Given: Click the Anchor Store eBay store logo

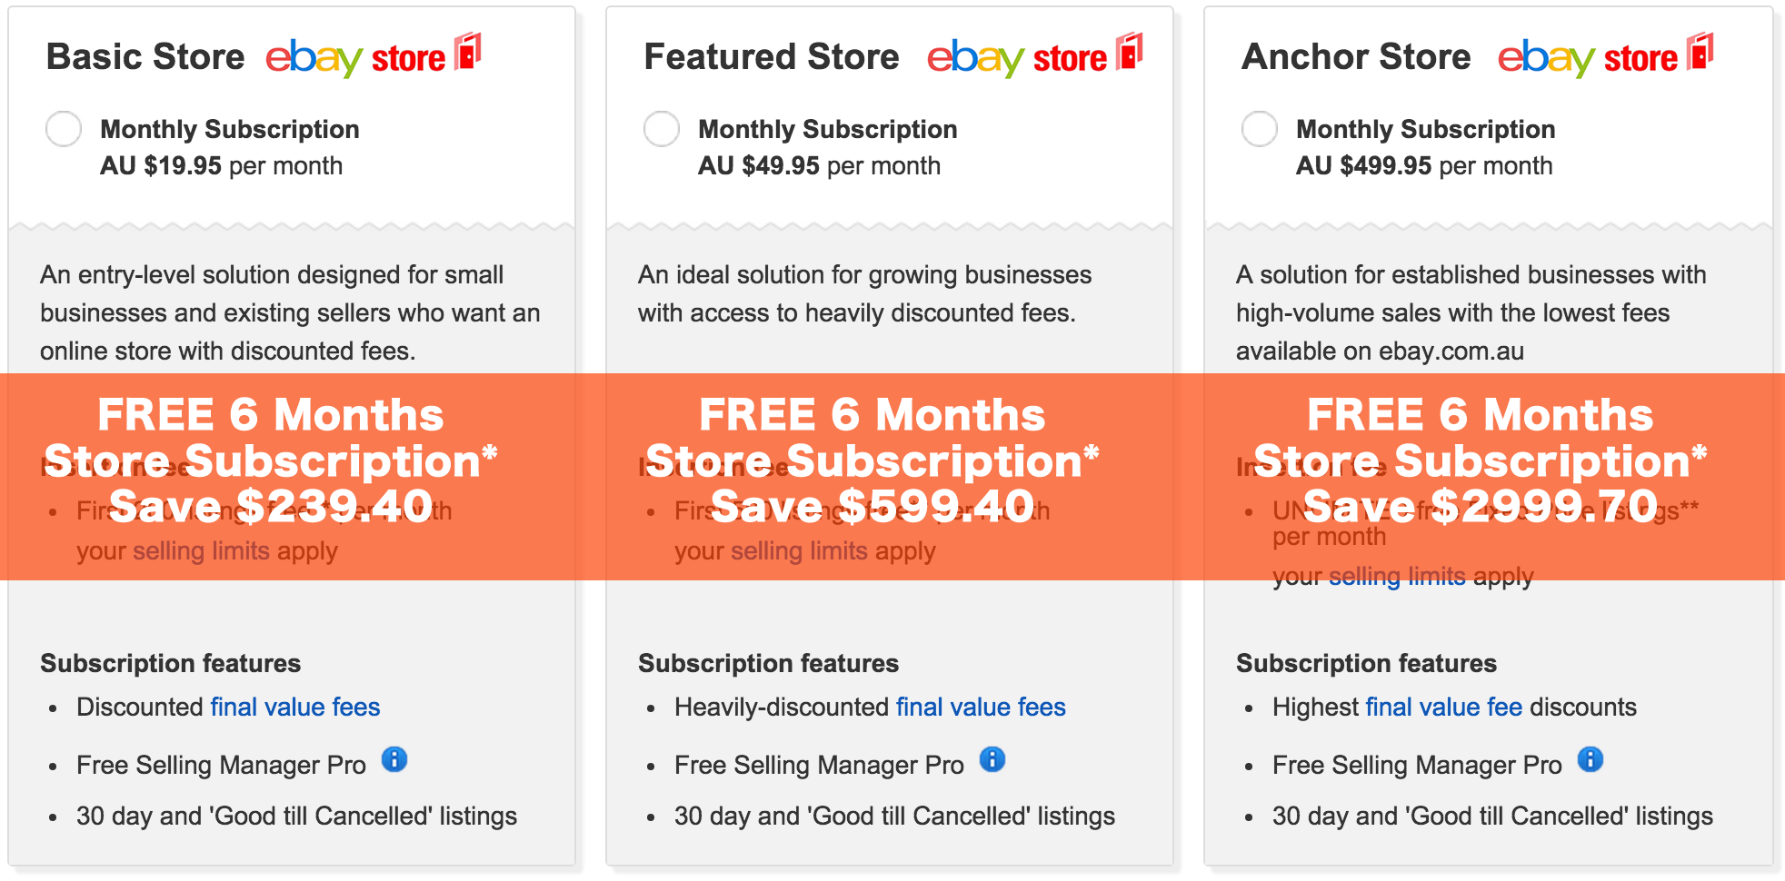Looking at the screenshot, I should coord(1606,55).
